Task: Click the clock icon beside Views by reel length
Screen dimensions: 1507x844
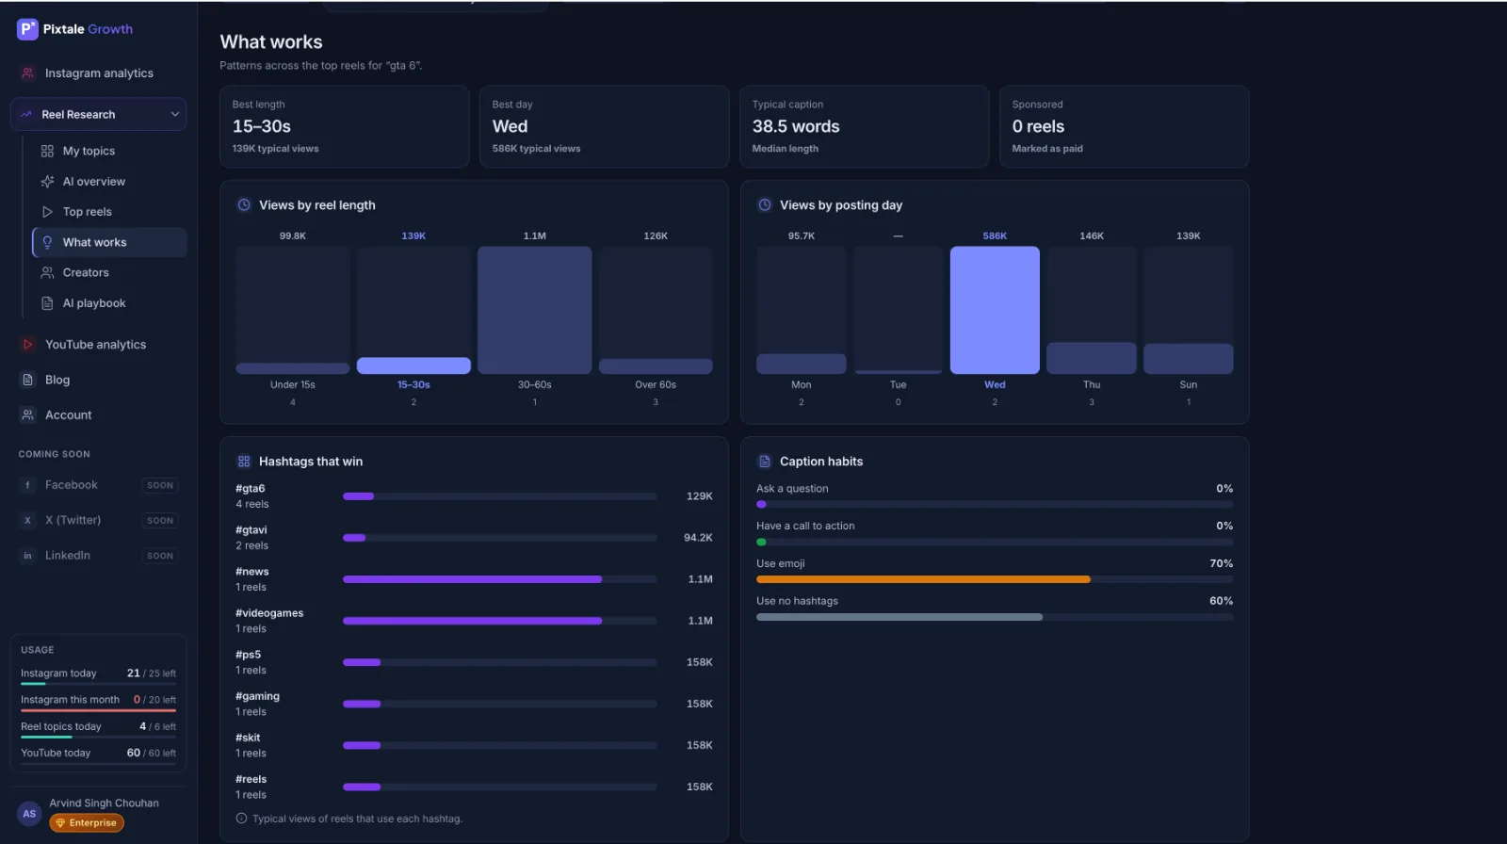Action: pyautogui.click(x=244, y=205)
